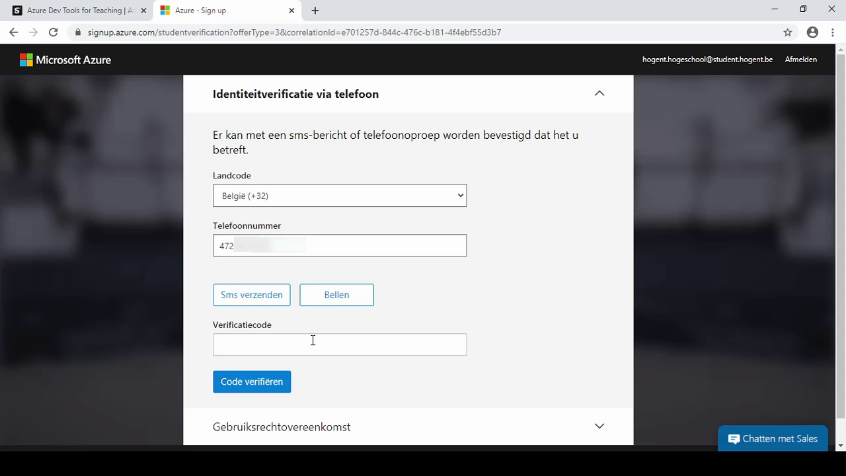Minimize the browser window
The width and height of the screenshot is (846, 476).
coord(775,9)
